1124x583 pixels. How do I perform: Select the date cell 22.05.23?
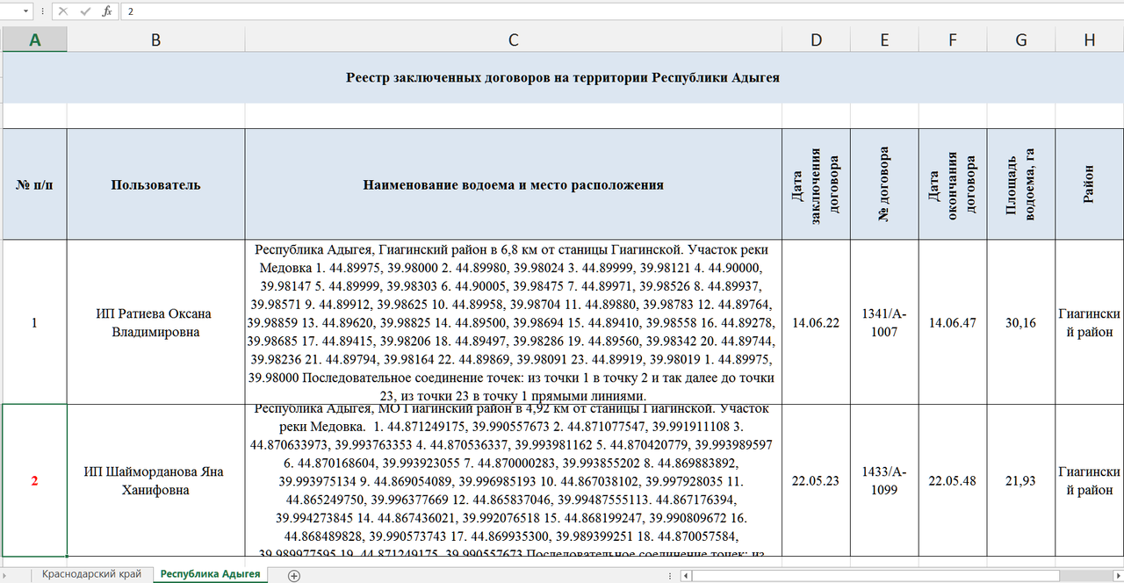pyautogui.click(x=817, y=480)
